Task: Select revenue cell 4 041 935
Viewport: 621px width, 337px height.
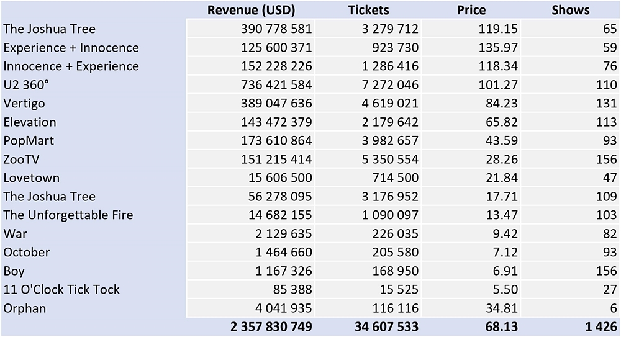Action: coord(250,308)
